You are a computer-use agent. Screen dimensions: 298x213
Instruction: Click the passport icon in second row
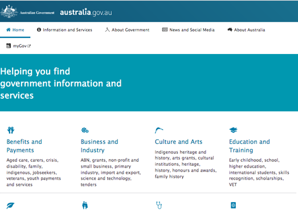click(233, 205)
